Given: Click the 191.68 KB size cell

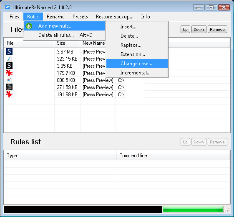Looking at the screenshot, I should pyautogui.click(x=67, y=94).
